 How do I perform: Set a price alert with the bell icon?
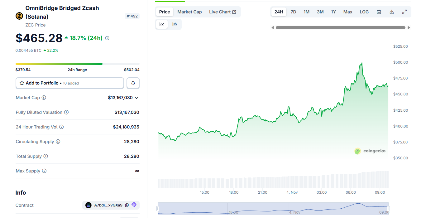point(133,83)
